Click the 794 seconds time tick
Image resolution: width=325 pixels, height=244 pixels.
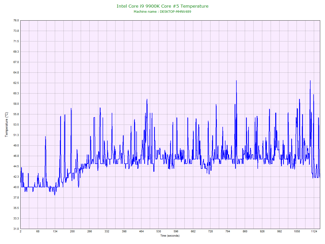coord(228,231)
